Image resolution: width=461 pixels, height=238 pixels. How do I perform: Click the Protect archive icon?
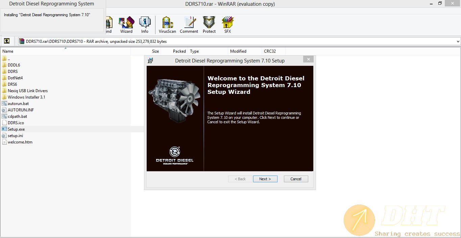209,25
